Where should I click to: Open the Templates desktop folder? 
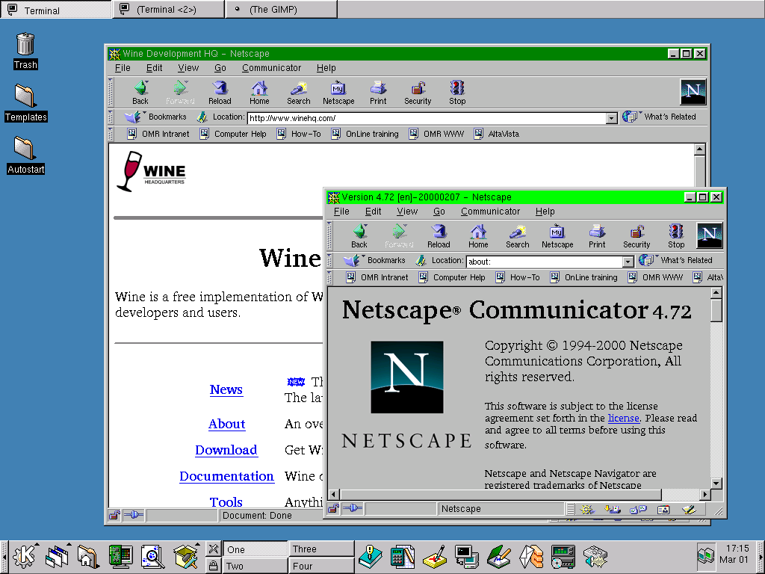(25, 102)
